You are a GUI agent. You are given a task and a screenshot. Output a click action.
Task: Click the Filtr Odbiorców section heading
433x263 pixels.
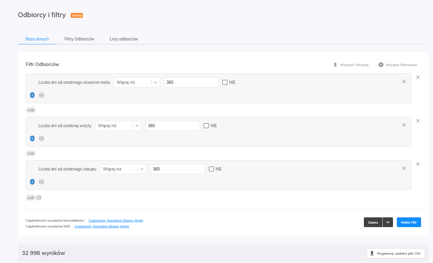43,64
